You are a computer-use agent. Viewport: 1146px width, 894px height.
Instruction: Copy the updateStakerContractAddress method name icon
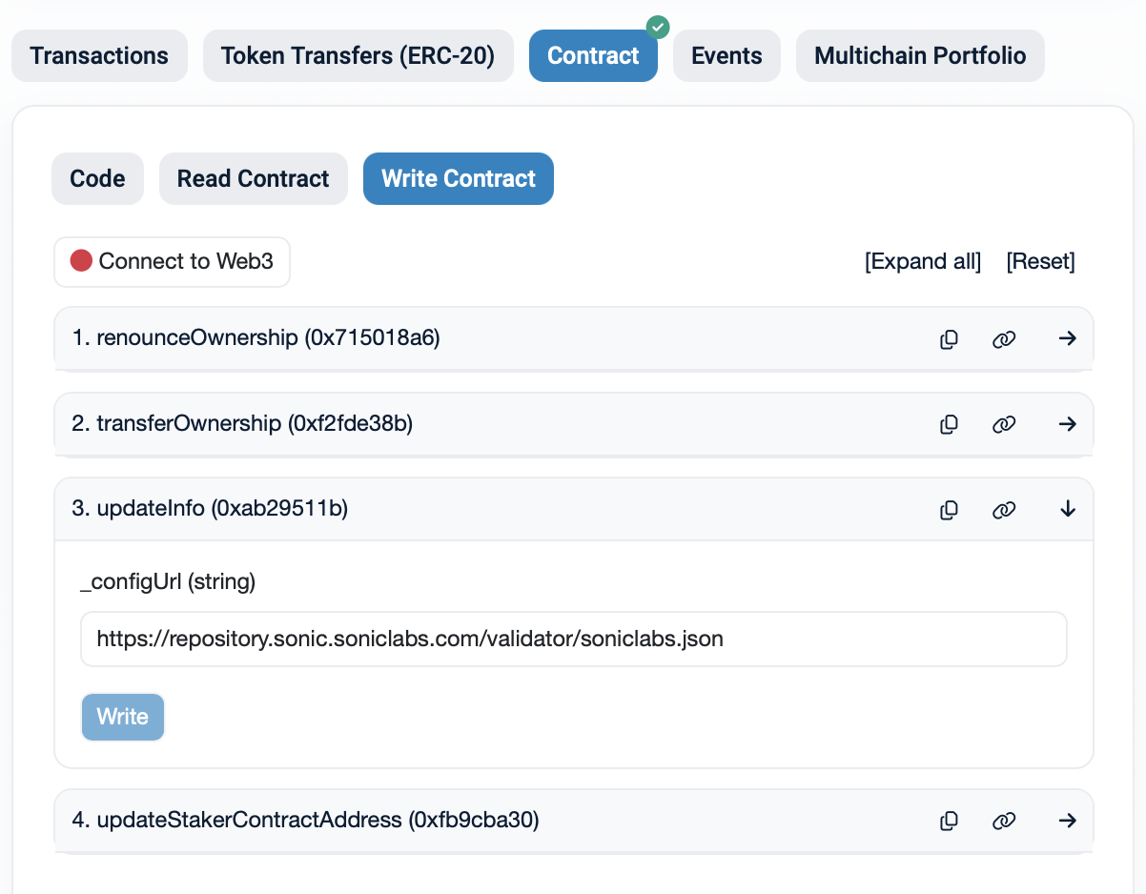click(x=949, y=820)
